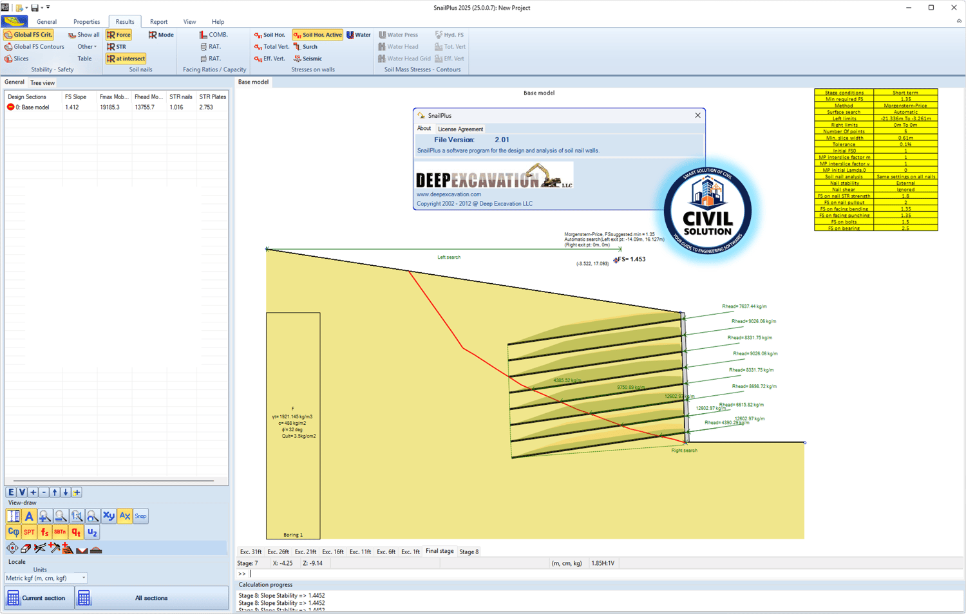Open the Report ribbon tab
Viewport: 966px width, 614px height.
158,22
